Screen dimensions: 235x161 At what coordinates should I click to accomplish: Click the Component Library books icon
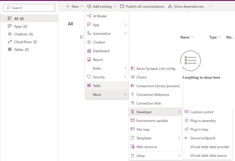tap(133, 86)
